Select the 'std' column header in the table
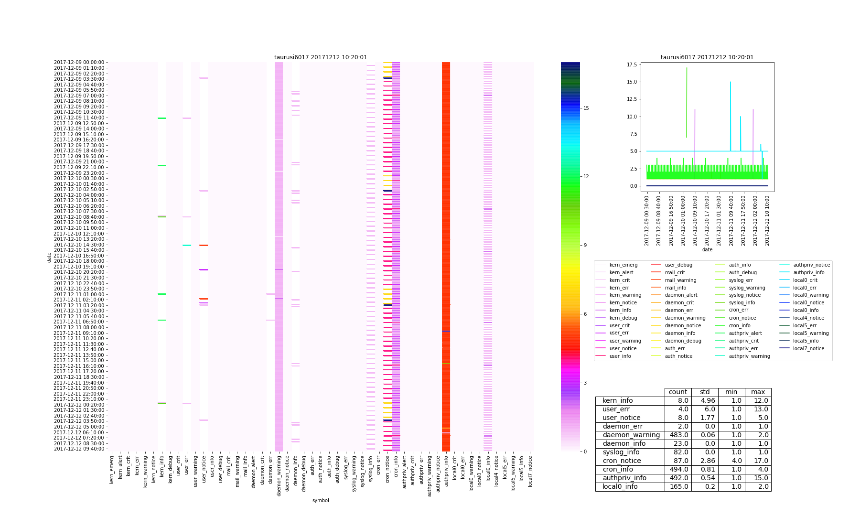The height and width of the screenshot is (516, 860). (705, 392)
